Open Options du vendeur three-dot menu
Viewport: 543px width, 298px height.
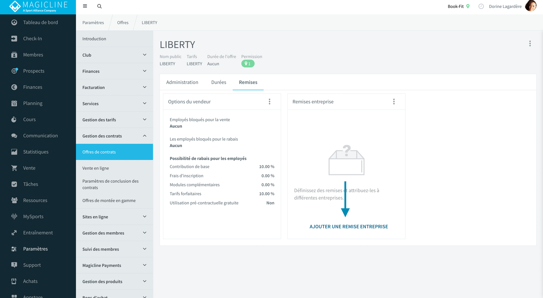(269, 102)
